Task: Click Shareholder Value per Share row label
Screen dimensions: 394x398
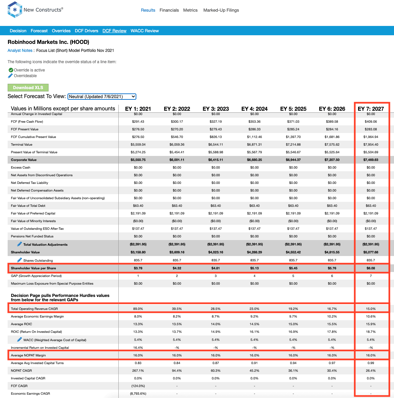Action: pos(34,268)
